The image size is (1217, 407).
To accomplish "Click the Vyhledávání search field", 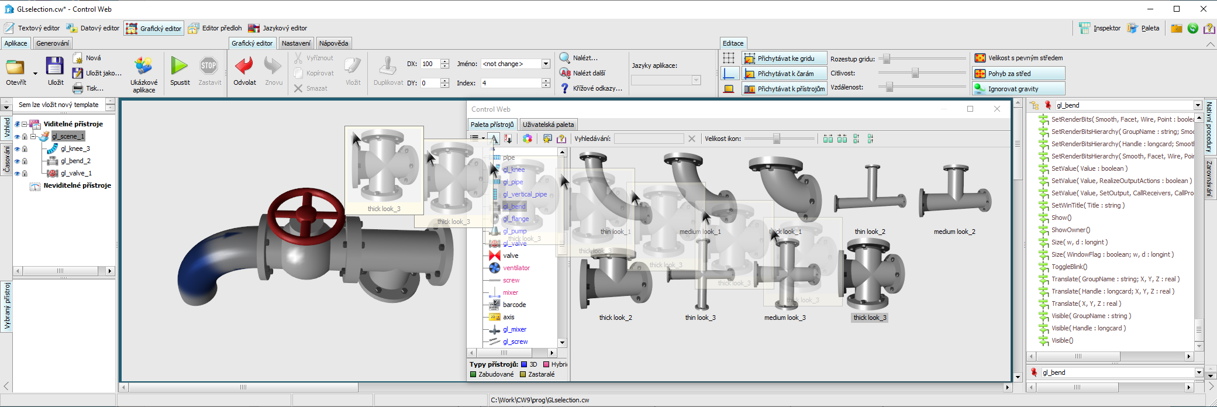I will click(649, 139).
